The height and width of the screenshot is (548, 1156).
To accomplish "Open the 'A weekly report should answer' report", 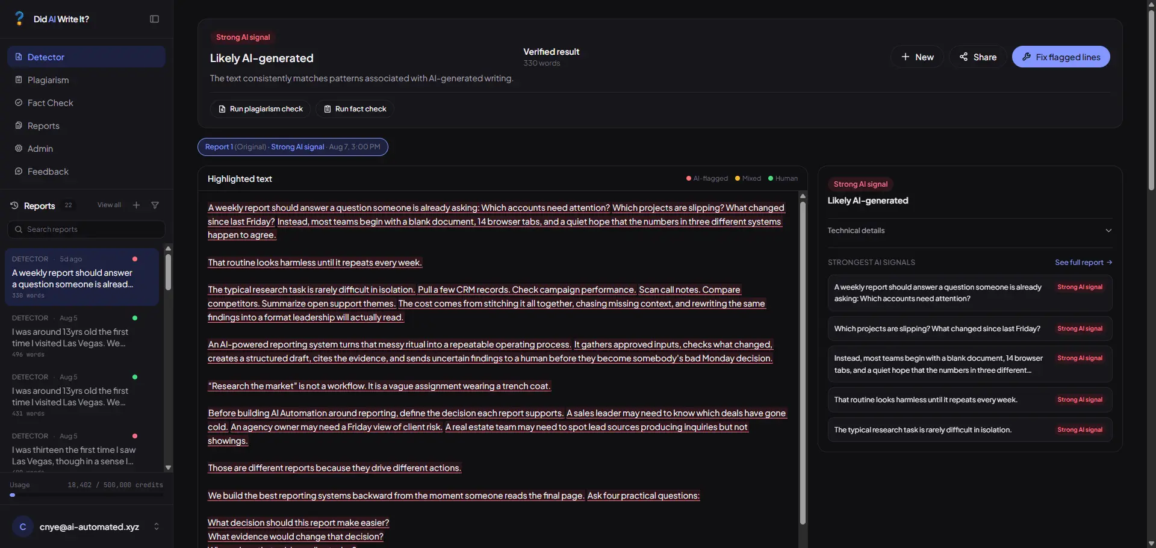I will pos(82,277).
